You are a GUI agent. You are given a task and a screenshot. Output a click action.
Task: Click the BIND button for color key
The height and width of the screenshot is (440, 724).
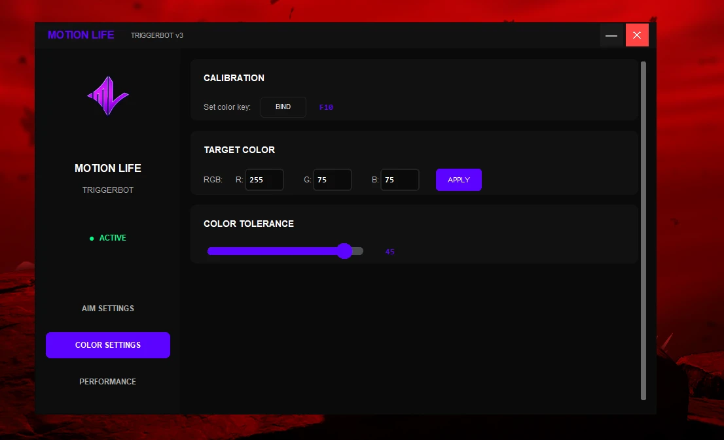pyautogui.click(x=283, y=107)
